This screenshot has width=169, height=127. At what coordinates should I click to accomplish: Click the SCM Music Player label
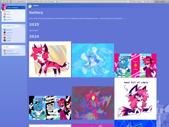(136, 2)
